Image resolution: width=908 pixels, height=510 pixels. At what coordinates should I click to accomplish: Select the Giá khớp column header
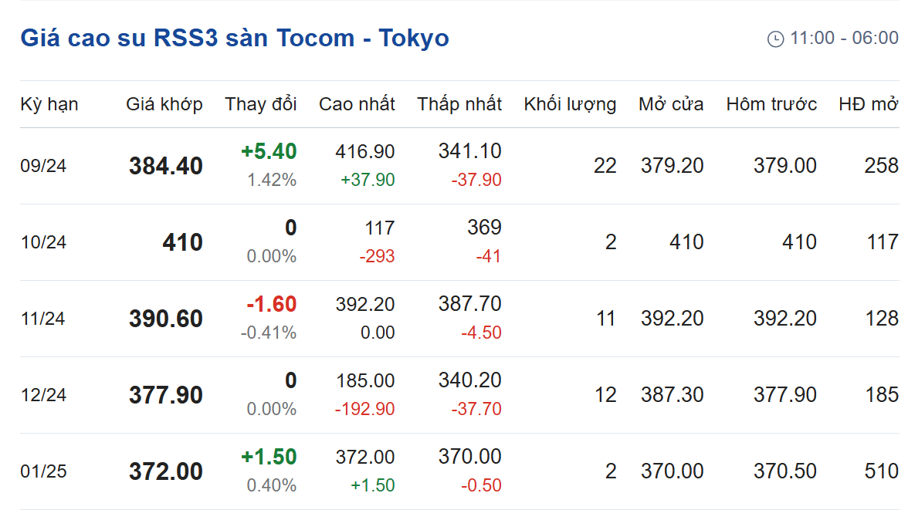pos(164,104)
